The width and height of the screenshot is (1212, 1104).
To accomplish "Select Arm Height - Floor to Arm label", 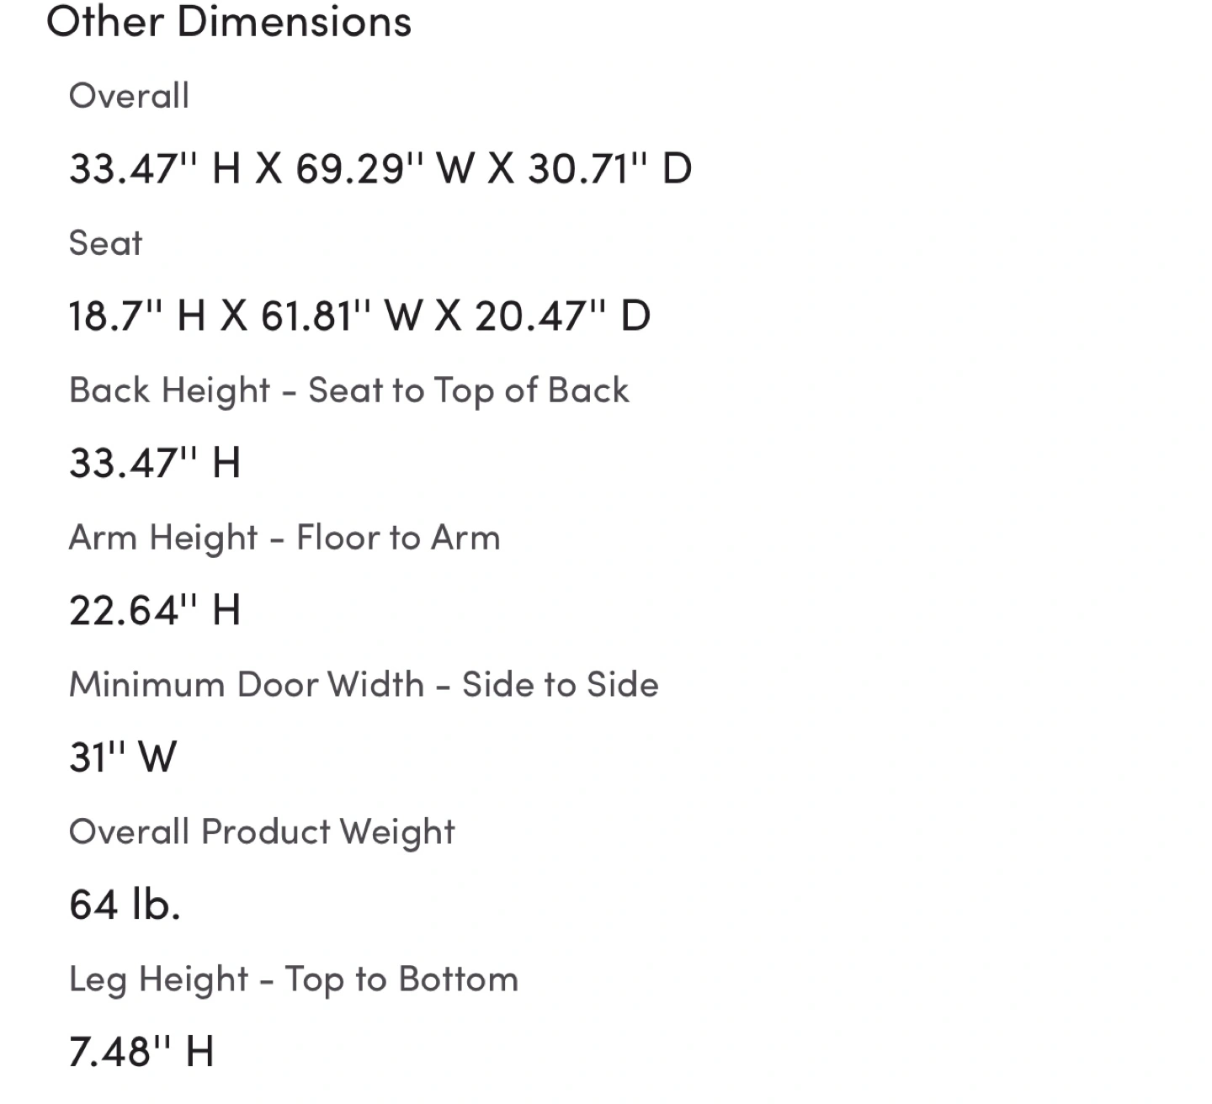I will pyautogui.click(x=284, y=538).
